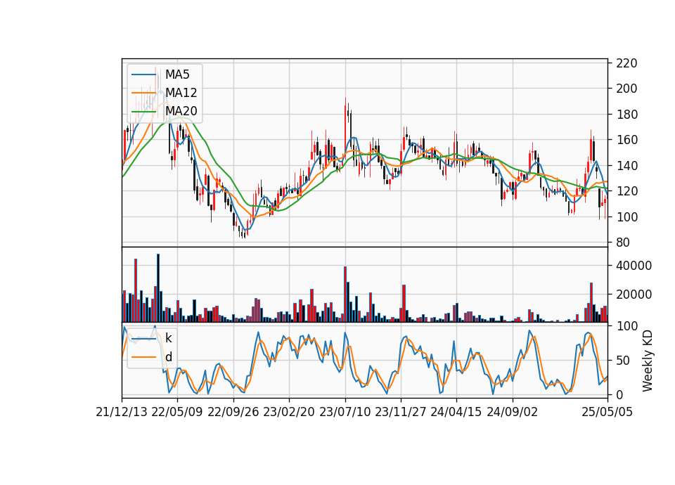
Task: Click the 180 price axis value
Action: (x=626, y=115)
